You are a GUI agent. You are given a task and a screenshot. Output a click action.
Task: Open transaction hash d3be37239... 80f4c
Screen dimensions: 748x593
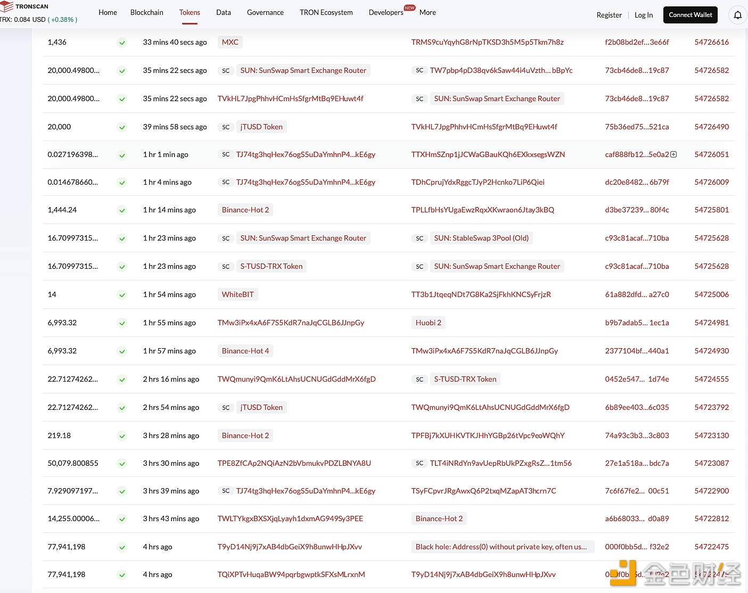(x=637, y=210)
